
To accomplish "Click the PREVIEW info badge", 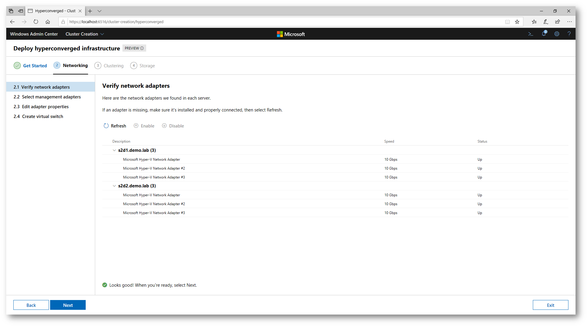I will pyautogui.click(x=134, y=48).
